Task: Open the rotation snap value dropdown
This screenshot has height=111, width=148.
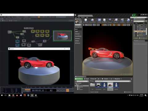Action: click(x=119, y=25)
